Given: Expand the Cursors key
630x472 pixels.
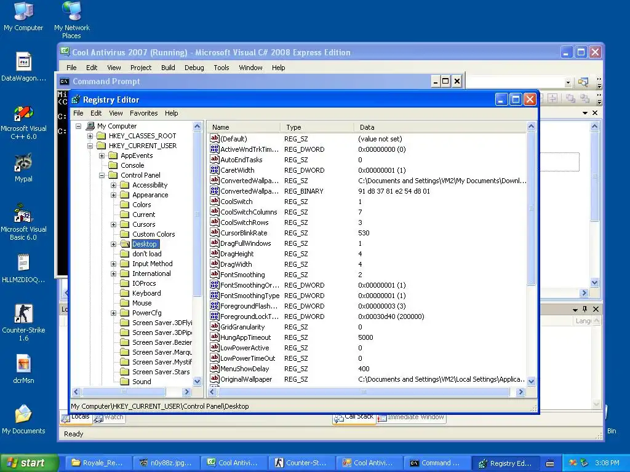Looking at the screenshot, I should pos(114,224).
